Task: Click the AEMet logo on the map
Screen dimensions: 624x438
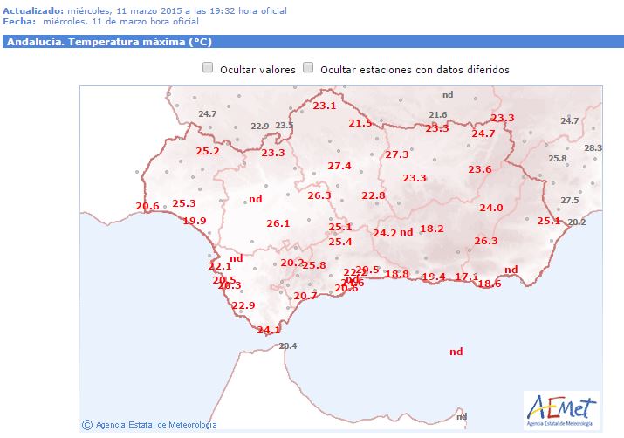Action: click(x=561, y=409)
